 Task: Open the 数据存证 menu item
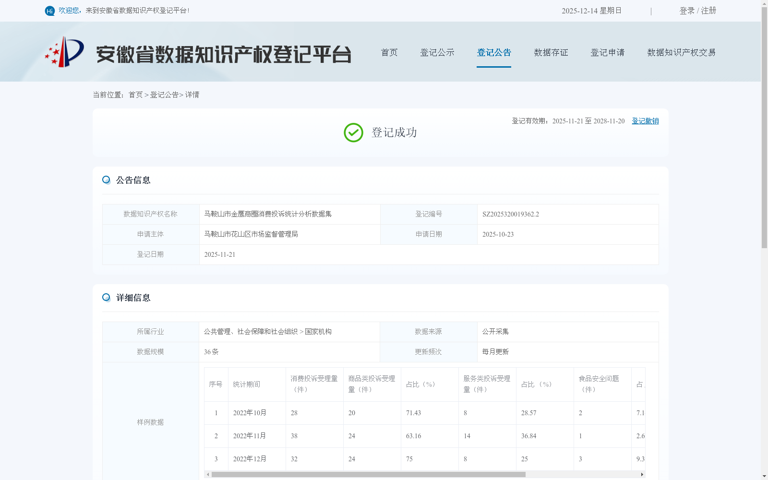coord(551,52)
